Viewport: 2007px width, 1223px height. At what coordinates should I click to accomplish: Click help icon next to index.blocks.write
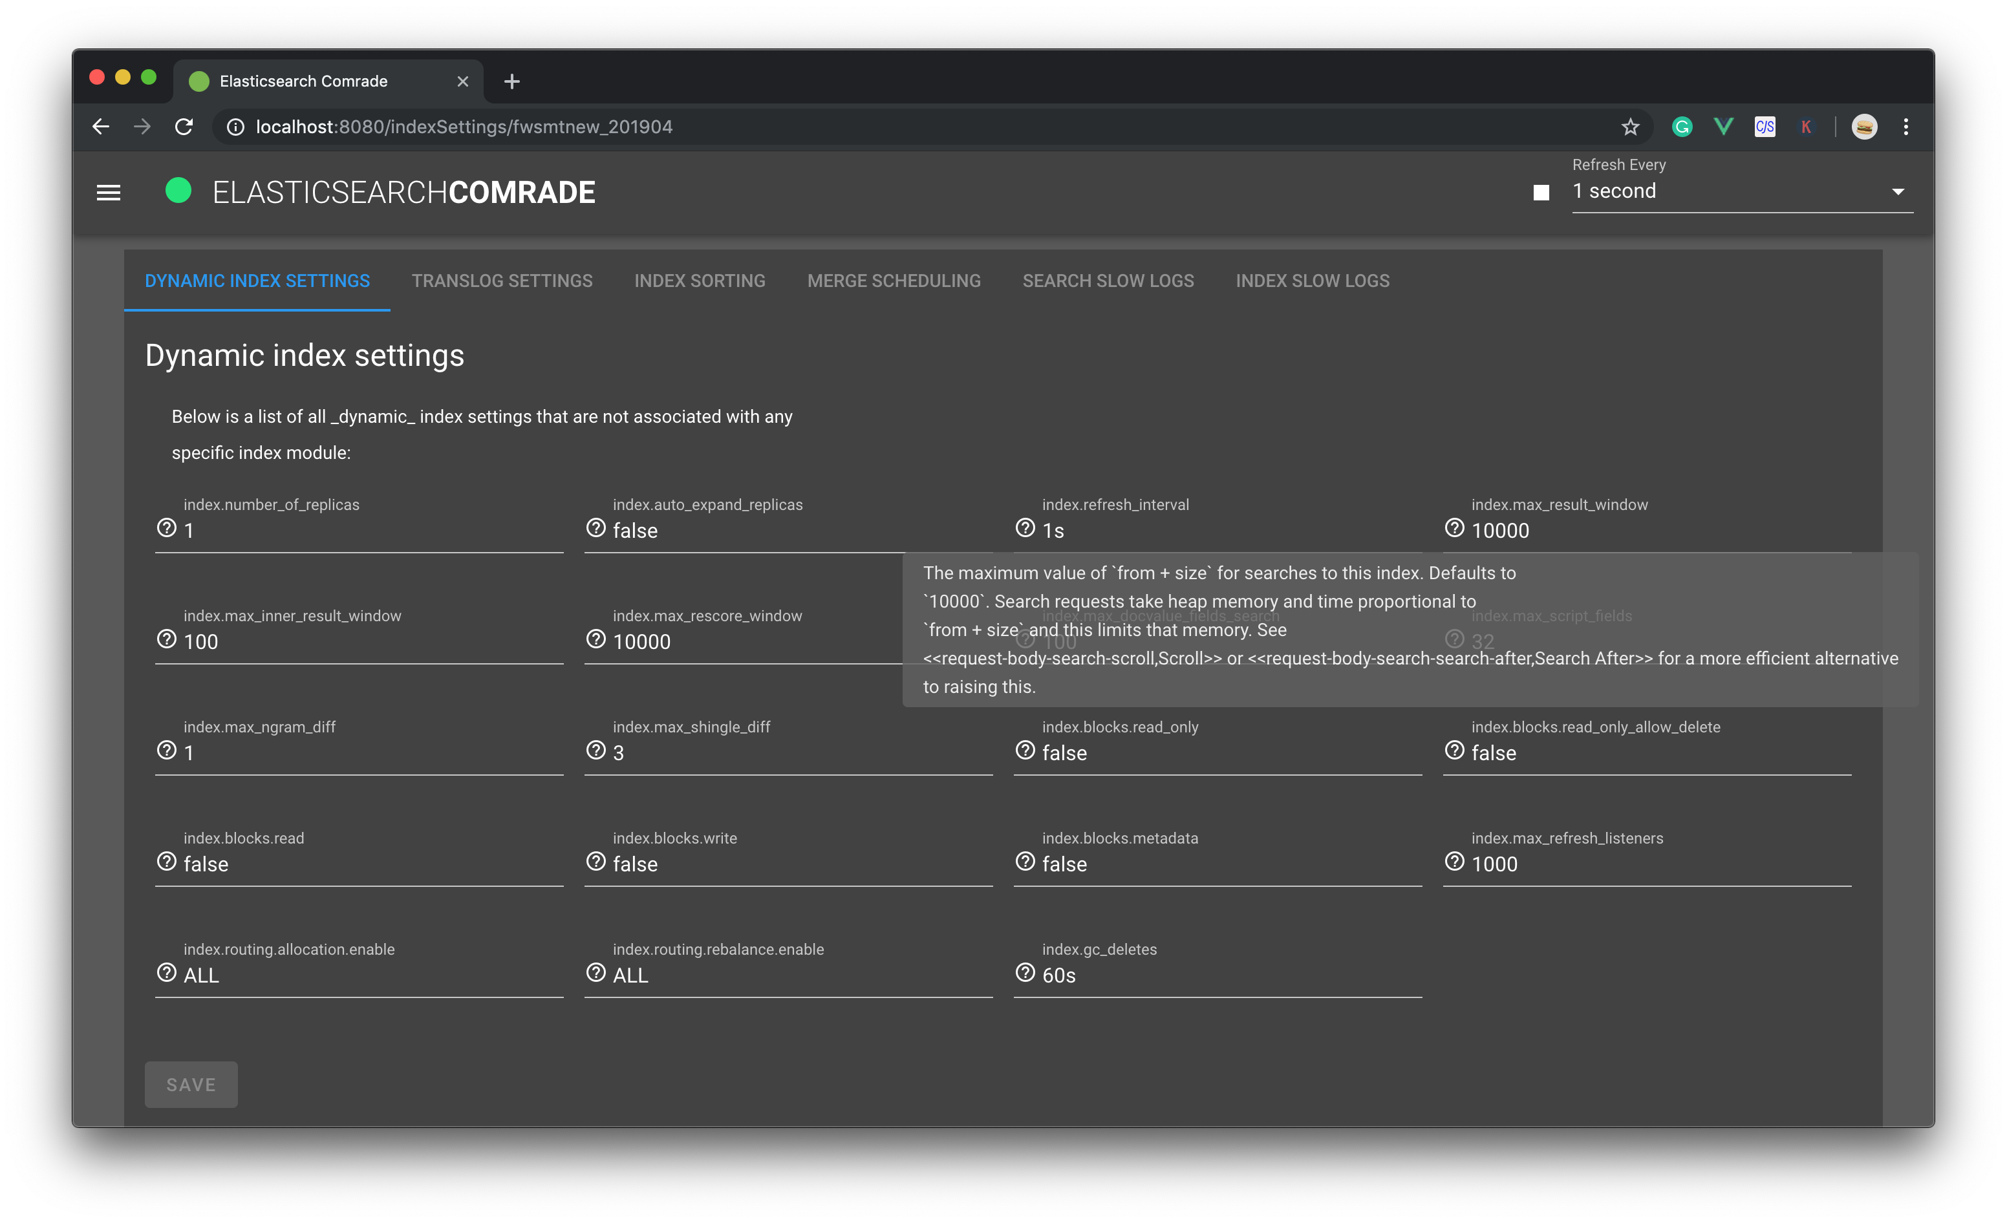(x=596, y=862)
